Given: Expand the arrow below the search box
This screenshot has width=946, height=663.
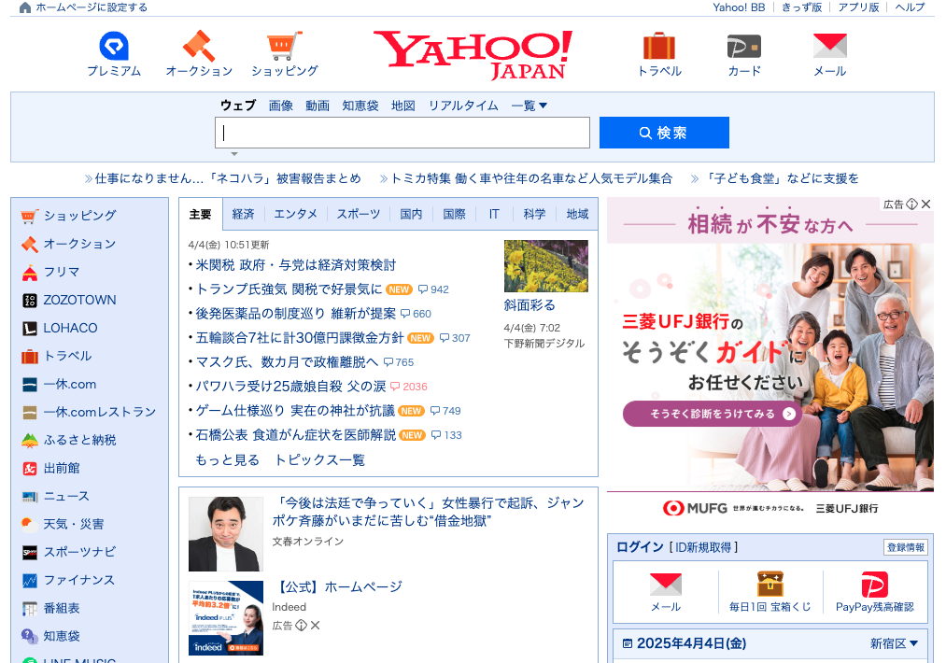Looking at the screenshot, I should 234,154.
